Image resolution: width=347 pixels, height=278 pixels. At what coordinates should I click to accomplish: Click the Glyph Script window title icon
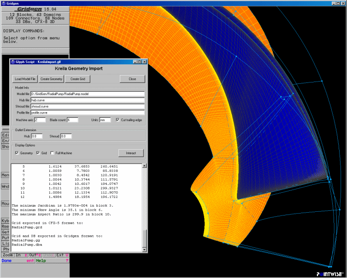tap(13, 62)
